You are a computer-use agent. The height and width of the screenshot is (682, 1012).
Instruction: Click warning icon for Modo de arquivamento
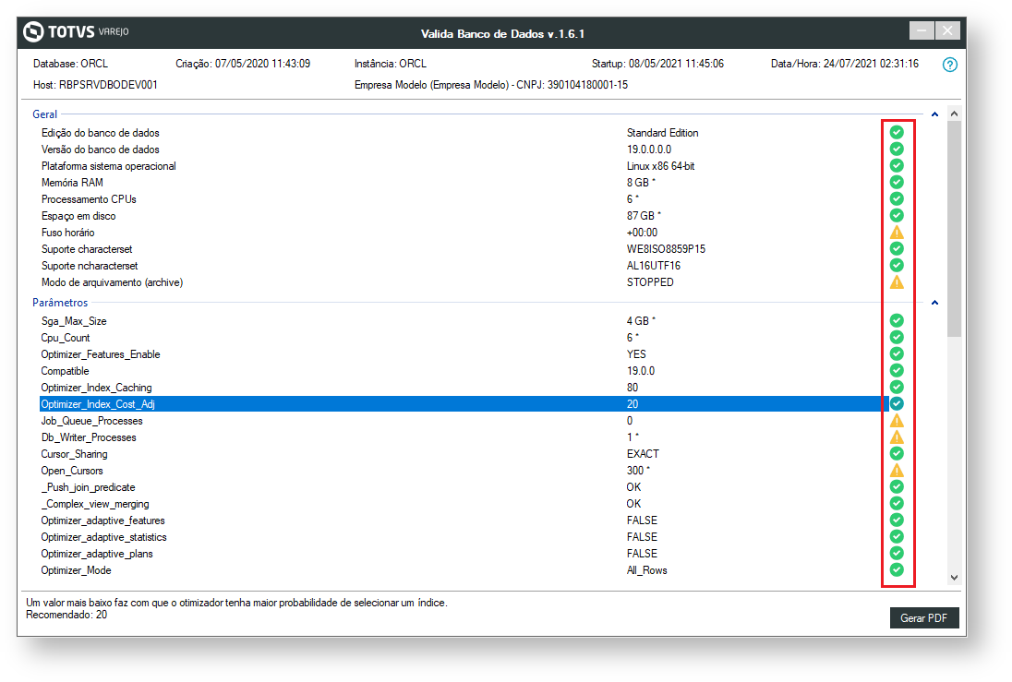point(897,282)
